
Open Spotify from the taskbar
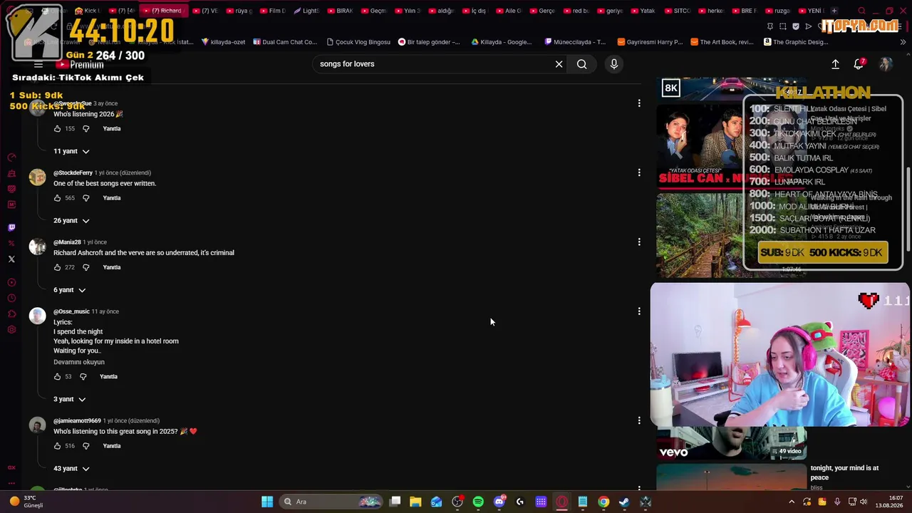[x=478, y=502]
